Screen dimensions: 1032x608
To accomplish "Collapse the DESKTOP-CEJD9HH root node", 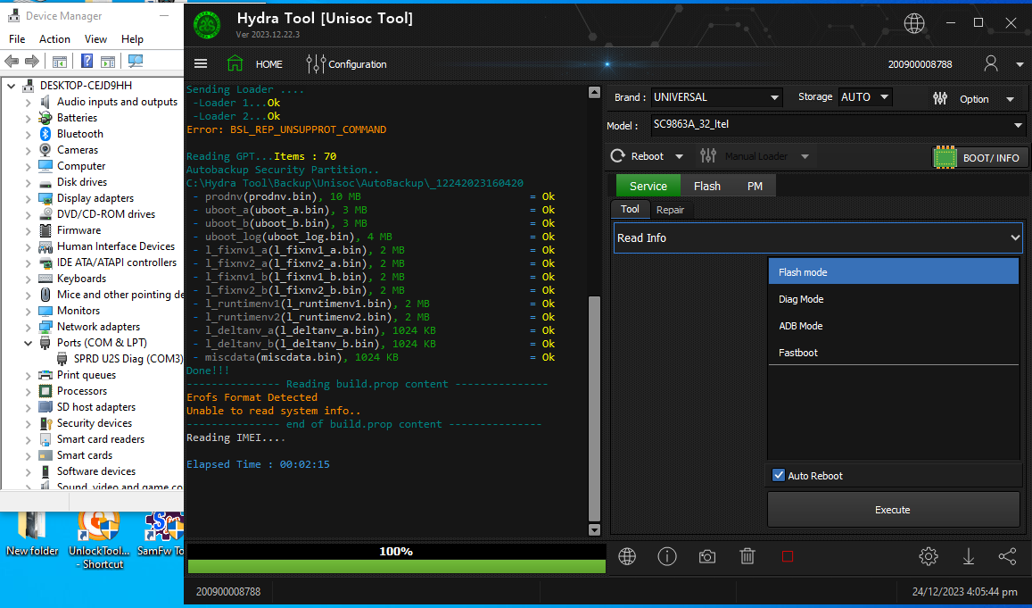I will [12, 86].
